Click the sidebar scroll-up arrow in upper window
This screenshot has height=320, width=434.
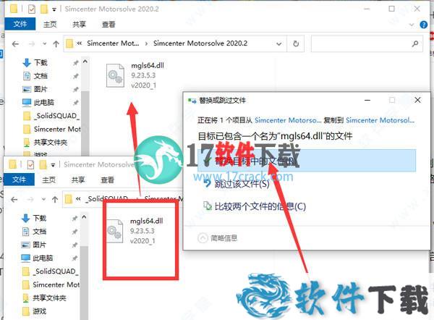coord(85,62)
